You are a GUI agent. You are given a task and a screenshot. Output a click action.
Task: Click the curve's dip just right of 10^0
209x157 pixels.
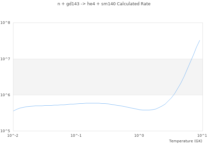pyautogui.click(x=146, y=110)
